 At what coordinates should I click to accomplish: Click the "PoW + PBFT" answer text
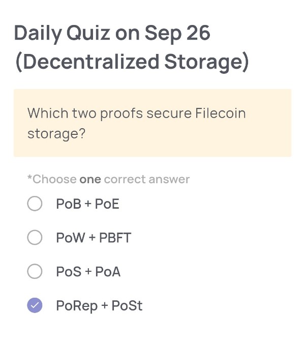coord(94,238)
